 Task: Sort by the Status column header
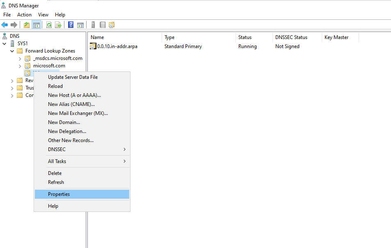[254, 37]
